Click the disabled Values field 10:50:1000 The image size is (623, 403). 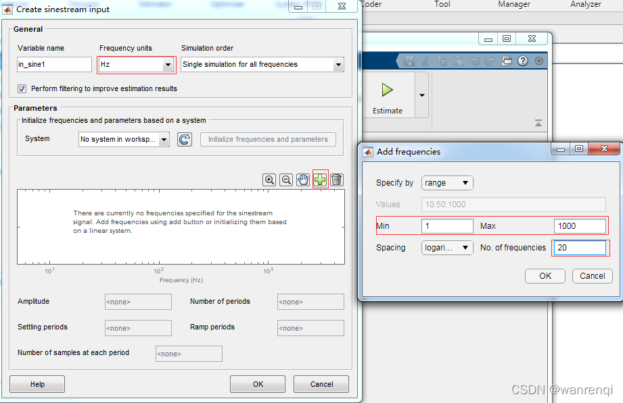click(x=513, y=205)
